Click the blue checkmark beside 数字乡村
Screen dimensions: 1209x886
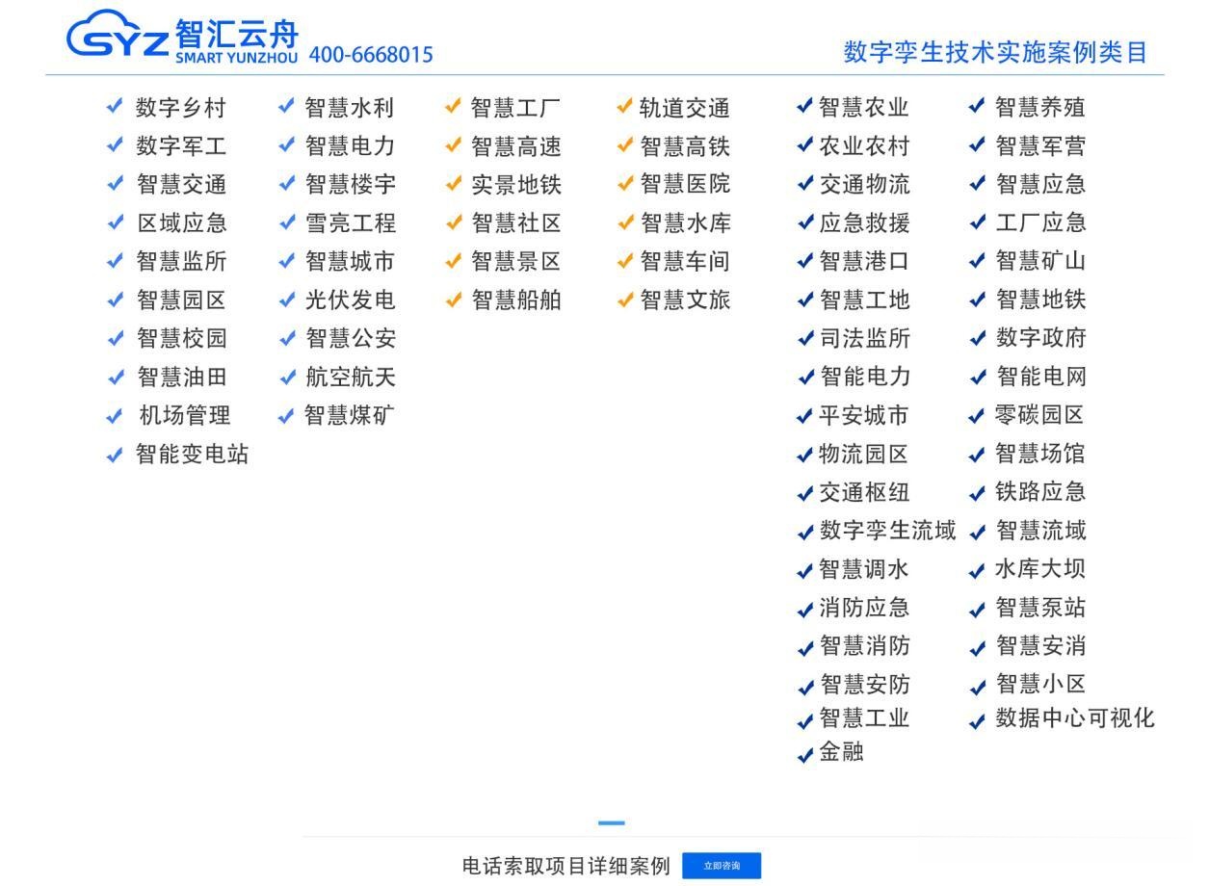click(113, 108)
